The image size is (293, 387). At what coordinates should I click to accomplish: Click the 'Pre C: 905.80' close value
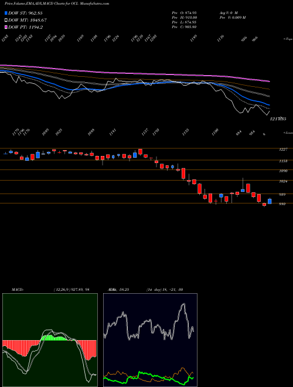(184, 27)
